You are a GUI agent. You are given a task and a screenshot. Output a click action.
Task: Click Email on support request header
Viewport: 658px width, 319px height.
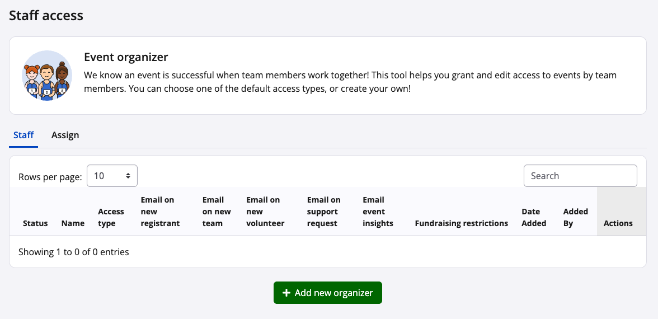pyautogui.click(x=323, y=212)
